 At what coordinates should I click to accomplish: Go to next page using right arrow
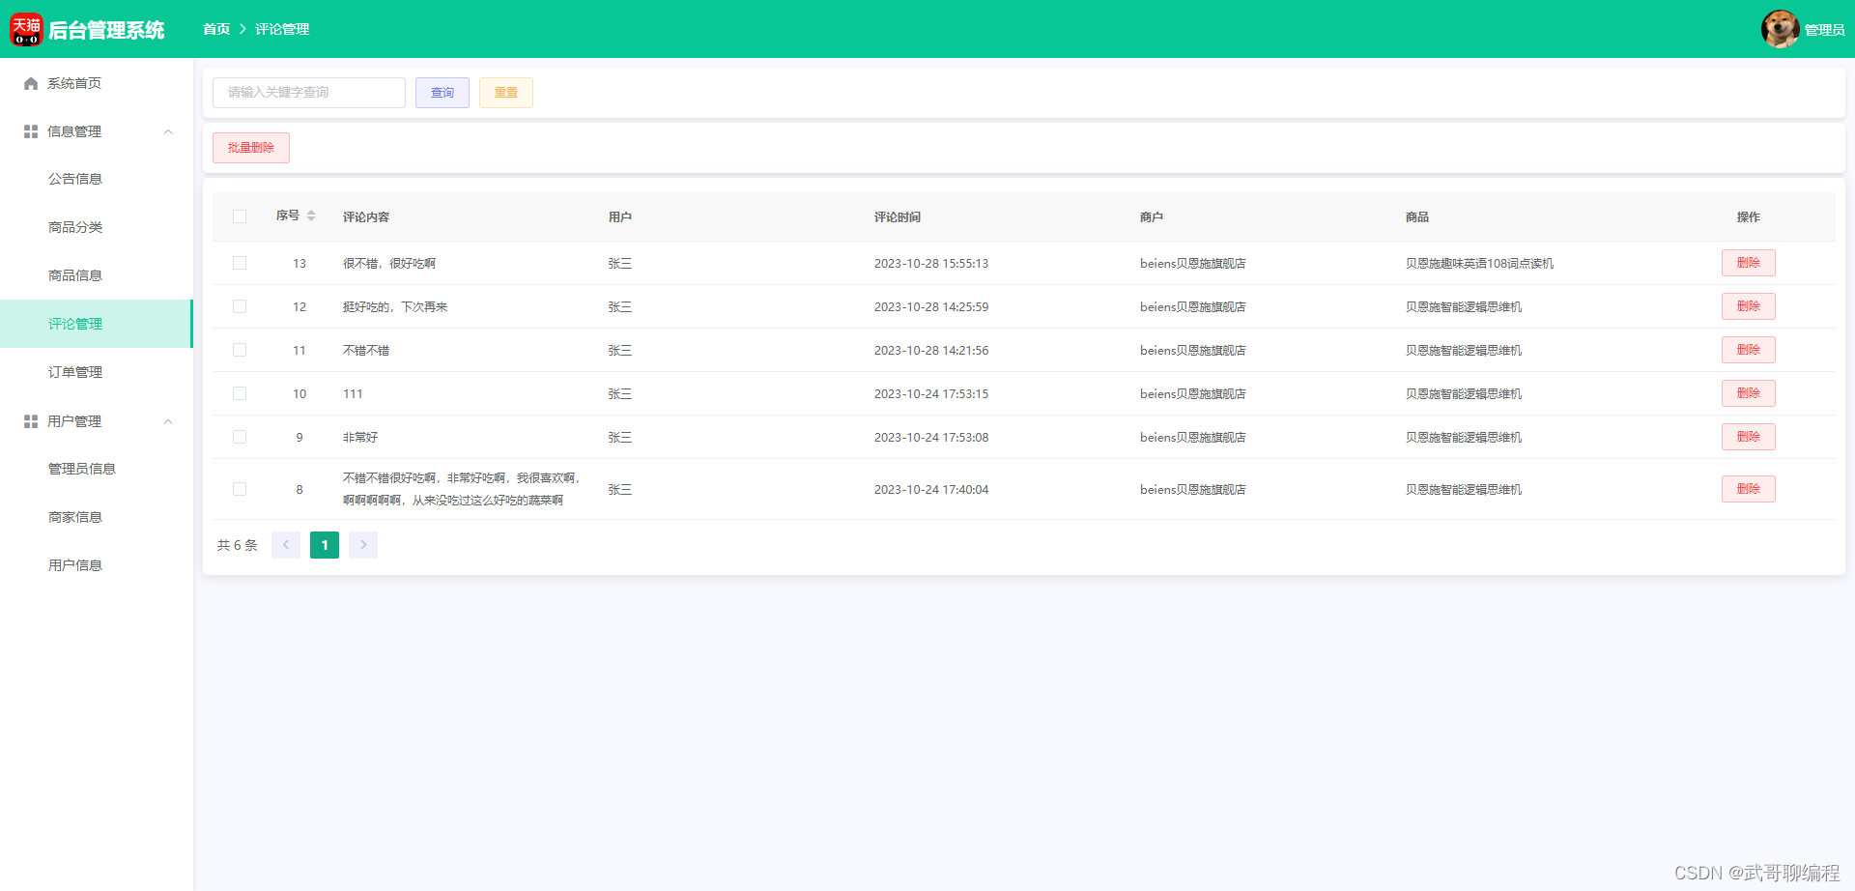pyautogui.click(x=362, y=544)
